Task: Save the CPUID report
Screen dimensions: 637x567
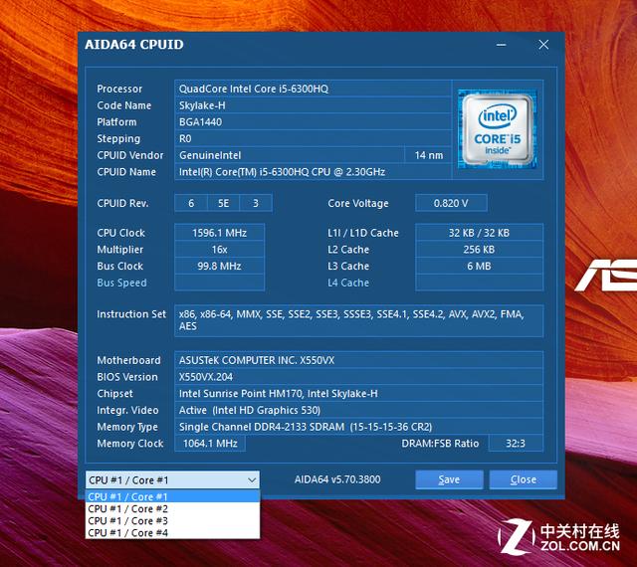Action: pyautogui.click(x=449, y=479)
